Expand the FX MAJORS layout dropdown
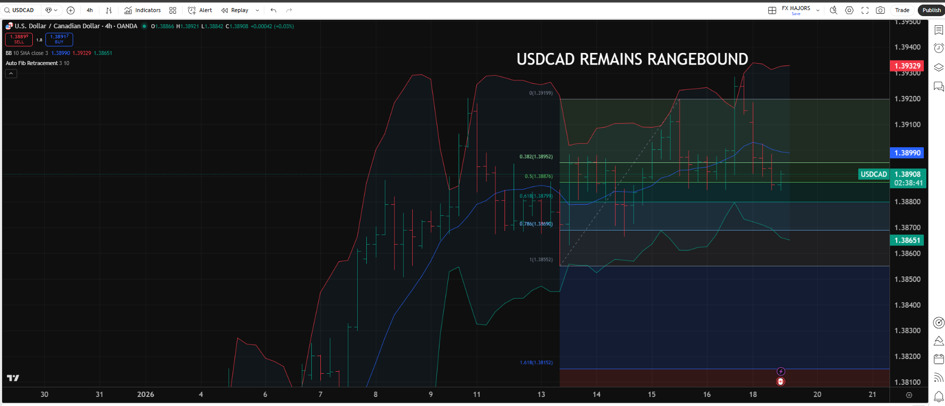 point(818,10)
